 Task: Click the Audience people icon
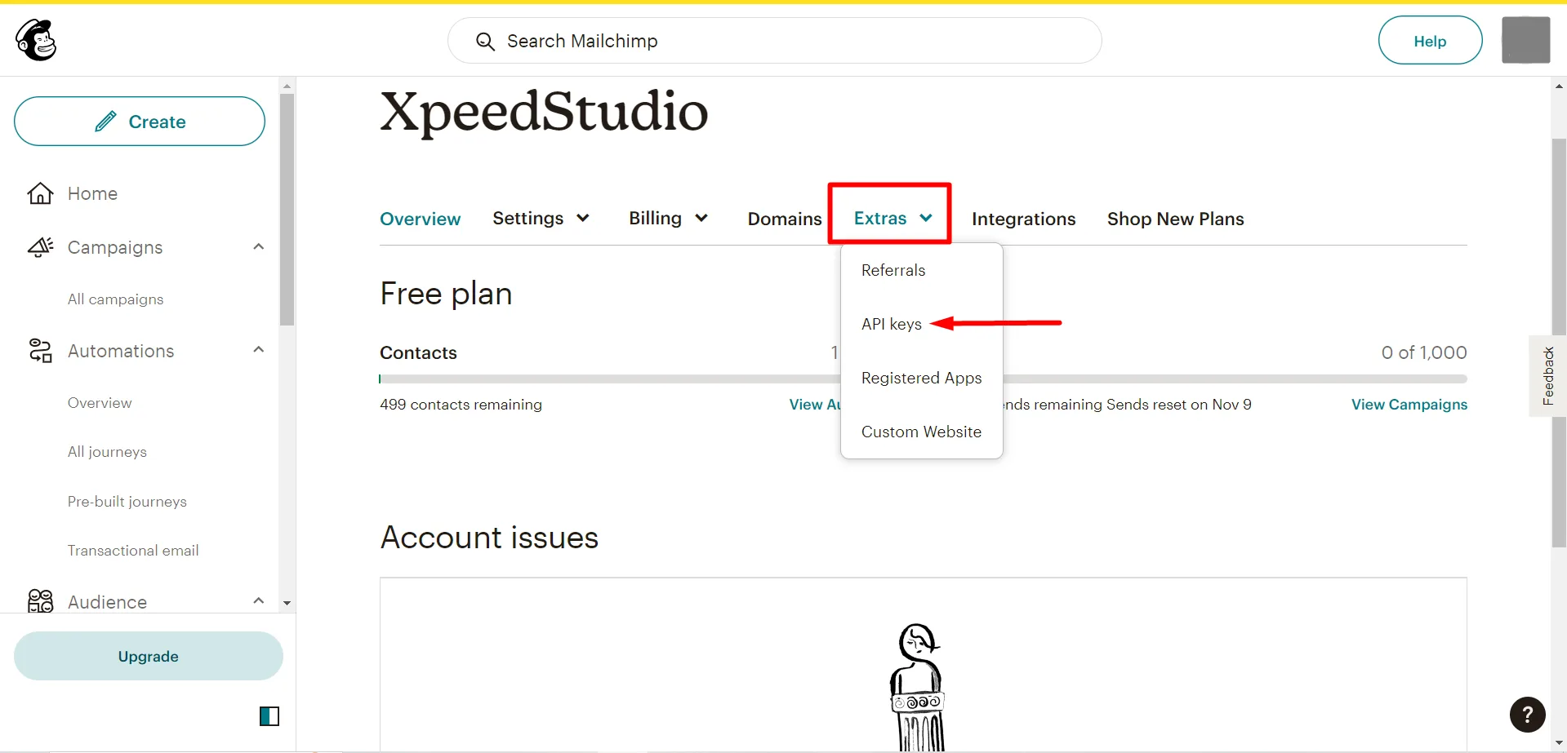(x=41, y=601)
